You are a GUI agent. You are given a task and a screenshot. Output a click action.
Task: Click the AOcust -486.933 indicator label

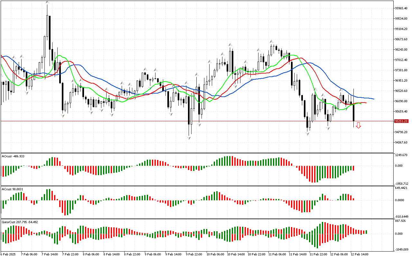coord(13,156)
